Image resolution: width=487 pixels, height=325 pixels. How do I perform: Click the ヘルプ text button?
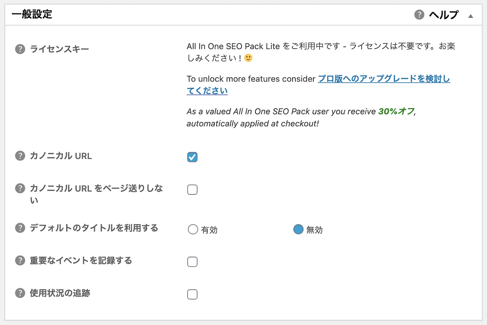pyautogui.click(x=443, y=15)
